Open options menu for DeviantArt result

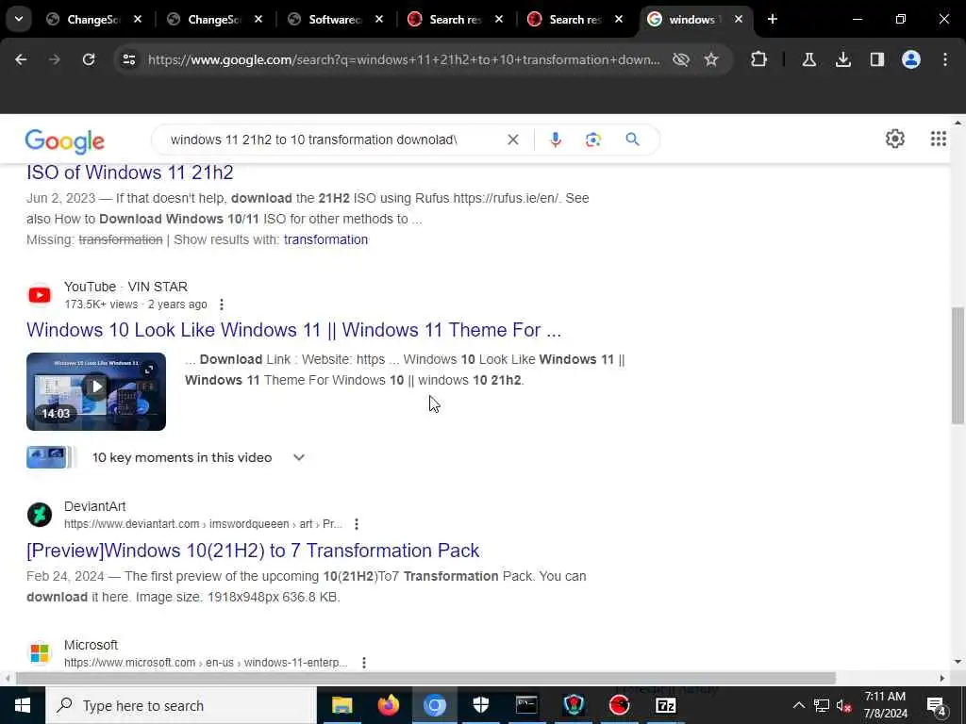click(x=356, y=524)
